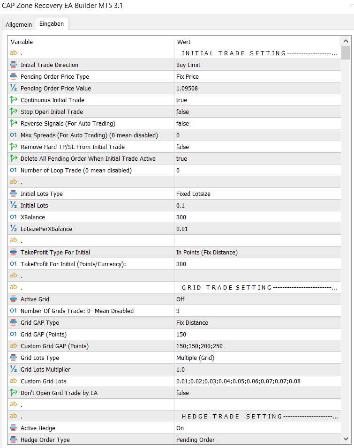Viewport: 354px width, 448px height.
Task: Click the vertical scrollbar thumb
Action: pos(346,52)
